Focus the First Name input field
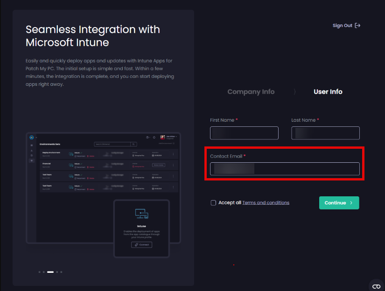 pyautogui.click(x=244, y=133)
